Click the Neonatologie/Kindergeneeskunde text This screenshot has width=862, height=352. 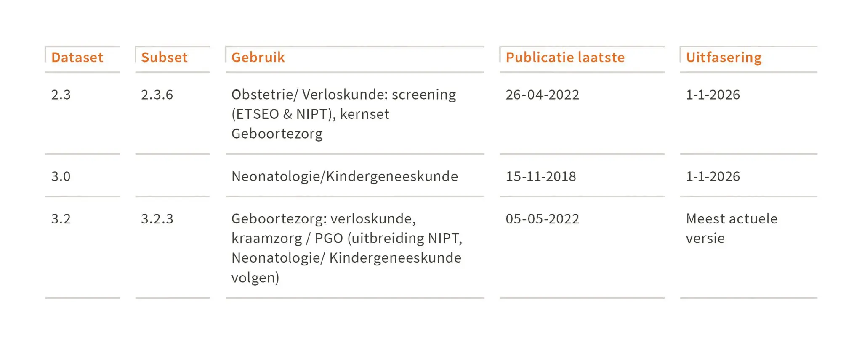(344, 176)
